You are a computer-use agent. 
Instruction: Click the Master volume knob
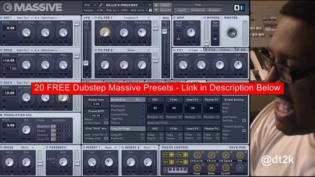231,32
